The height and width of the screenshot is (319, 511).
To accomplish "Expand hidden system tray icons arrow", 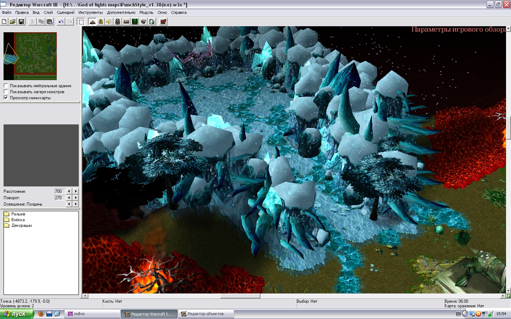I will [465, 314].
